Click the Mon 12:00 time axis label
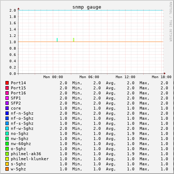This screenshot has height=174, width=174. [126, 77]
